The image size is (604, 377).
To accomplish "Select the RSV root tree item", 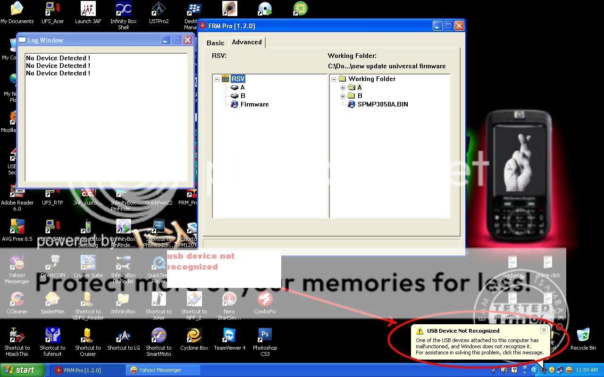I will [238, 79].
